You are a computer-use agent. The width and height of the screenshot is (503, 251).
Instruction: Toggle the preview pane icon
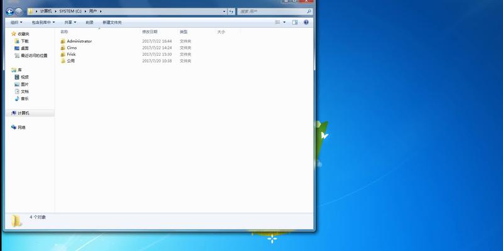[295, 22]
